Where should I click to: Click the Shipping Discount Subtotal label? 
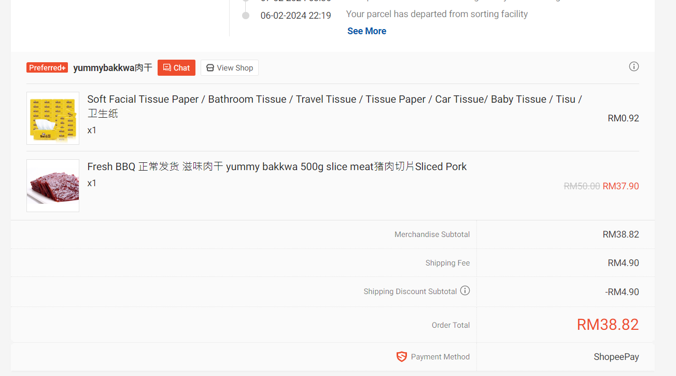pos(410,291)
